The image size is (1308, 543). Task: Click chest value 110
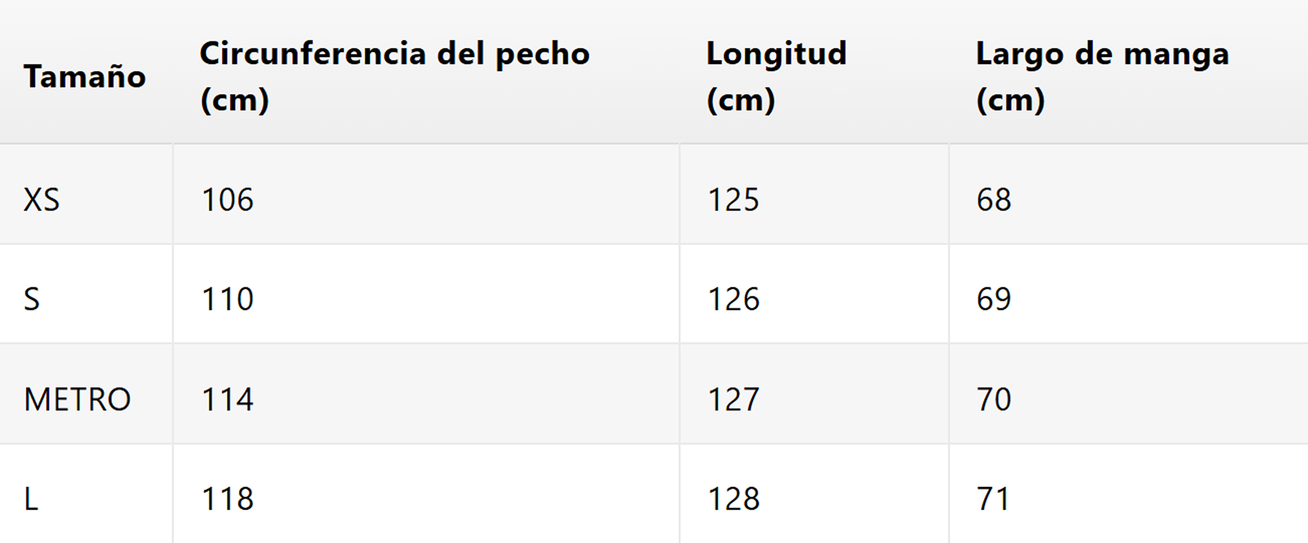(227, 299)
